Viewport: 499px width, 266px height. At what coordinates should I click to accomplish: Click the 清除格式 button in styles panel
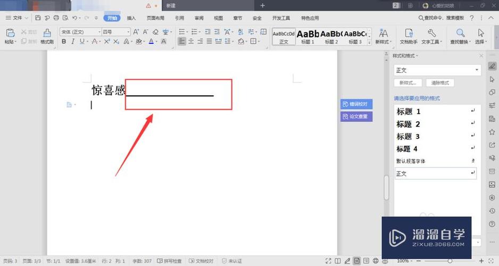tap(440, 83)
